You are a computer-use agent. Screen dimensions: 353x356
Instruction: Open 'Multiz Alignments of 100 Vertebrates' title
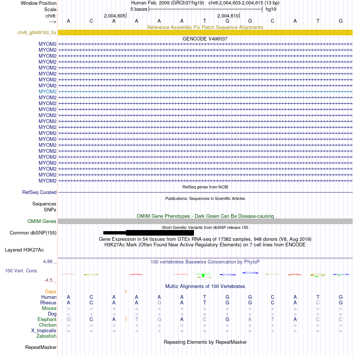[205, 286]
